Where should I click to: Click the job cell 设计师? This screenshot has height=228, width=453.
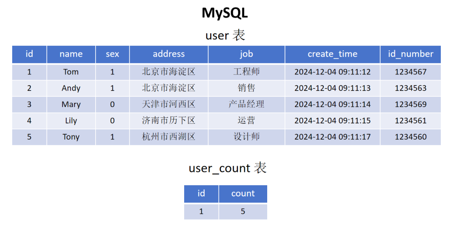click(247, 137)
